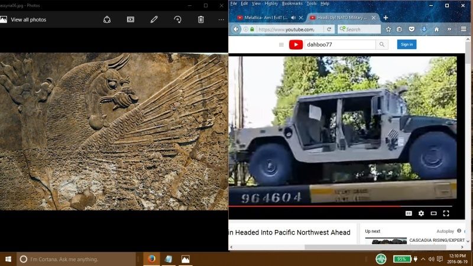Bookmark this page with star icon
Screen dimensions: 473x266
pyautogui.click(x=388, y=29)
